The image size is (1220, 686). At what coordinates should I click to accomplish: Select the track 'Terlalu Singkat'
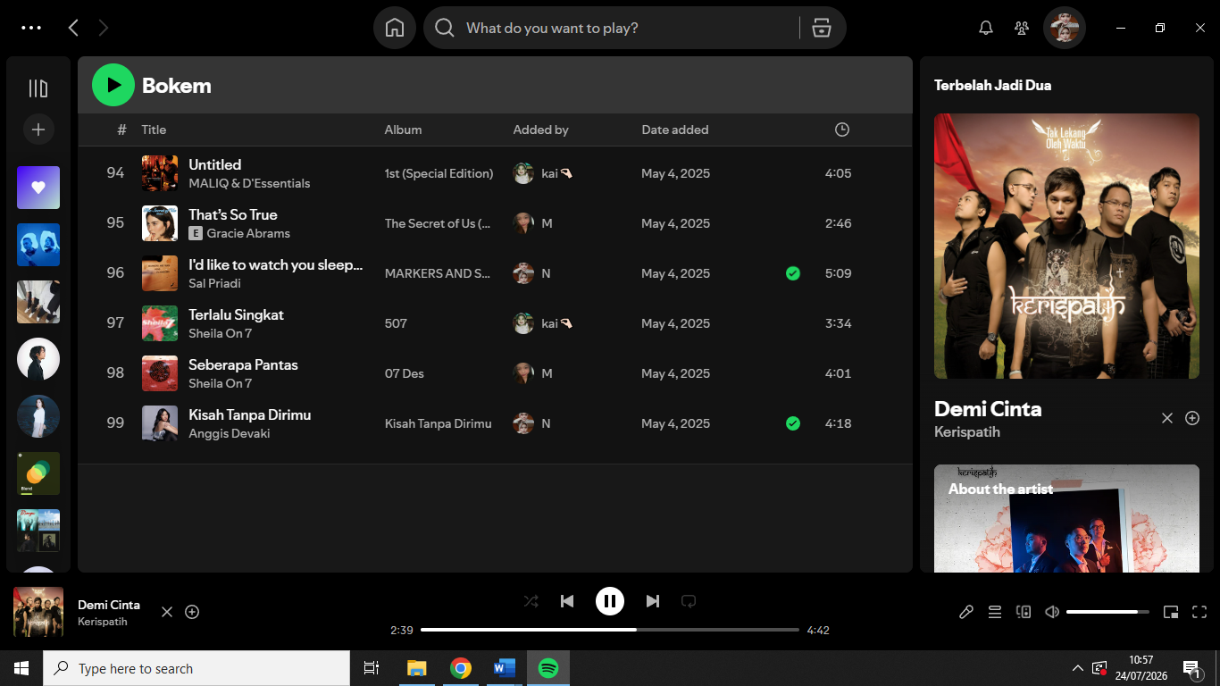[x=236, y=314]
